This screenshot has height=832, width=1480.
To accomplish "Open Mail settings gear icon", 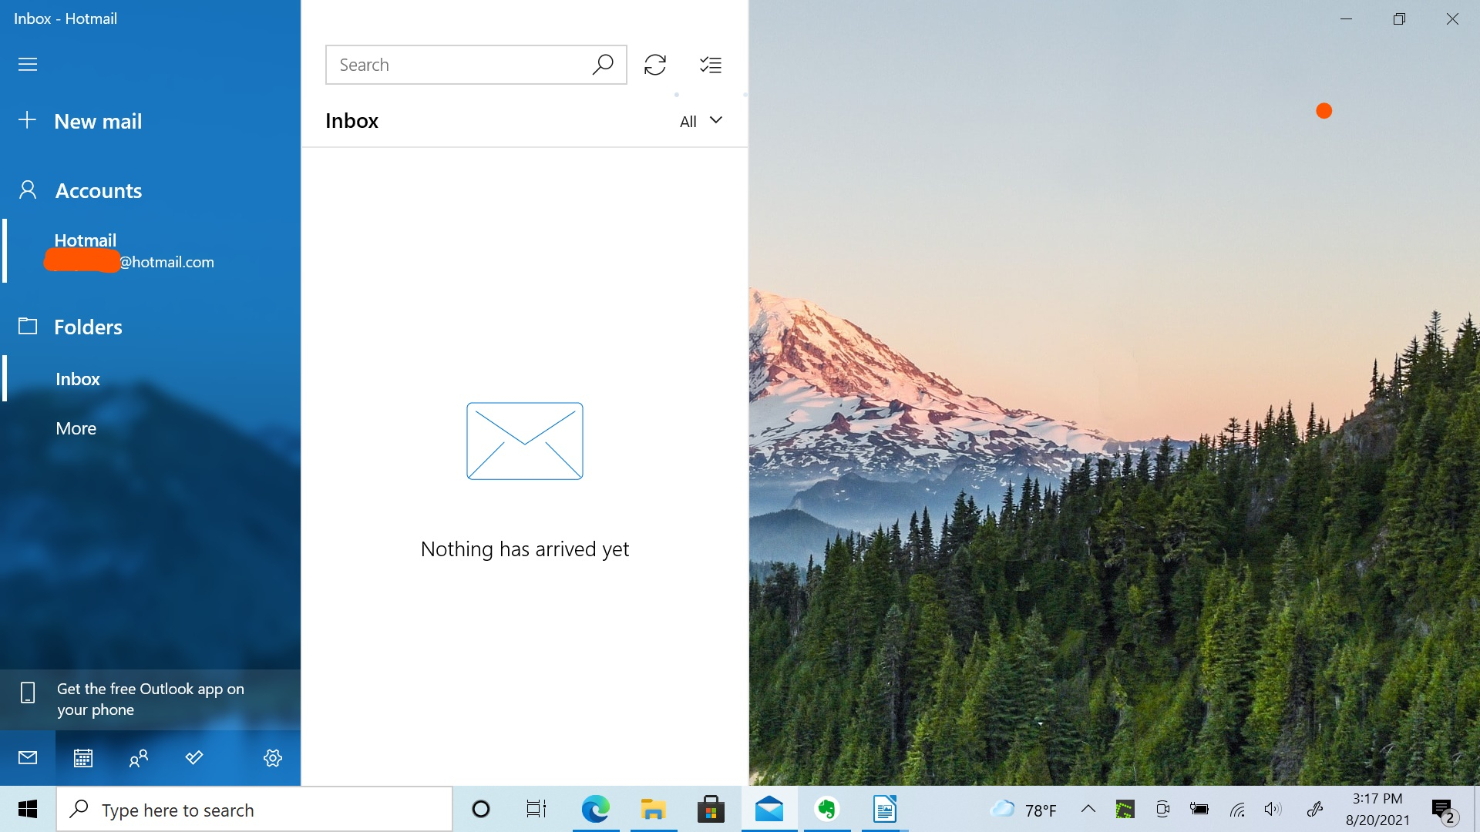I will point(273,758).
